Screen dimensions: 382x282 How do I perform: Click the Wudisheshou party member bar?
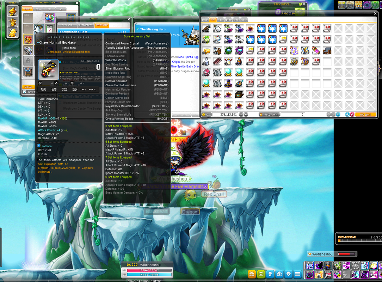click(x=332, y=254)
